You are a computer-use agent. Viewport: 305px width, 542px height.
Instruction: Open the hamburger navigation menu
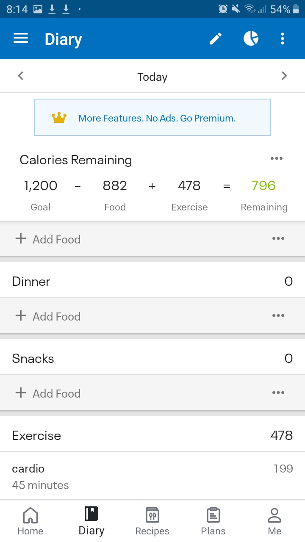coord(21,39)
